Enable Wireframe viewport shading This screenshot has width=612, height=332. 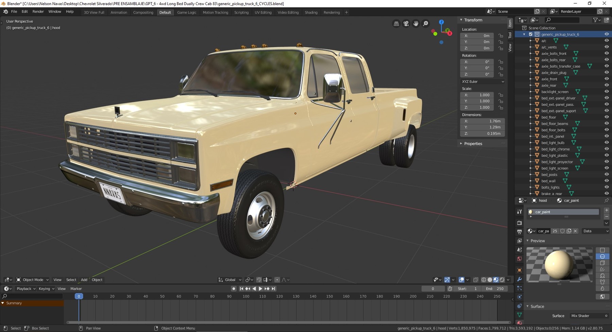pos(483,280)
